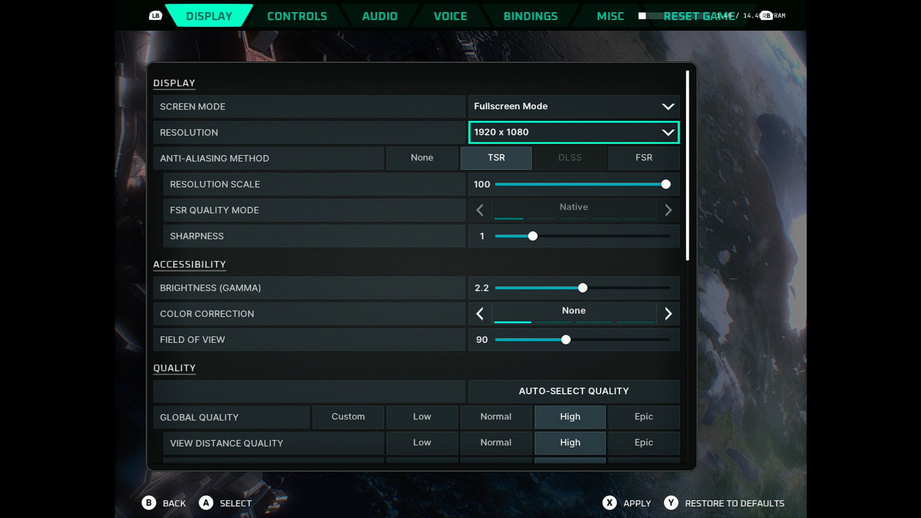Switch to the CONTROLS tab
This screenshot has width=921, height=518.
point(296,16)
